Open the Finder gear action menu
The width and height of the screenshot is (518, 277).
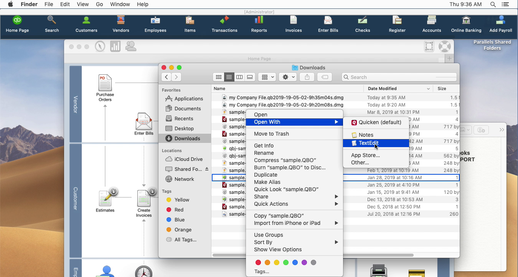(x=288, y=77)
